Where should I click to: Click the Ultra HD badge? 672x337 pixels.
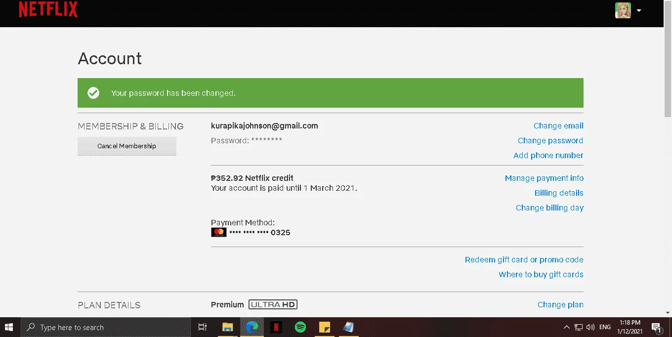click(273, 304)
